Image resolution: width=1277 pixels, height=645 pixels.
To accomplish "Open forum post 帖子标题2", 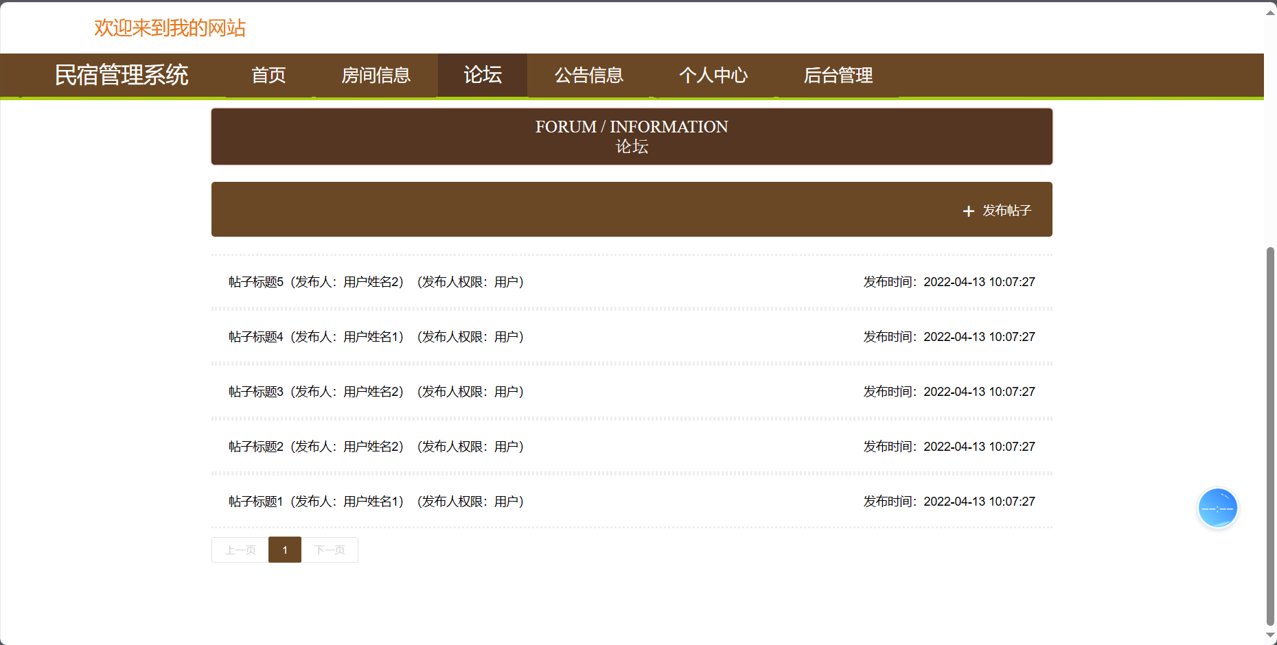I will pos(255,447).
